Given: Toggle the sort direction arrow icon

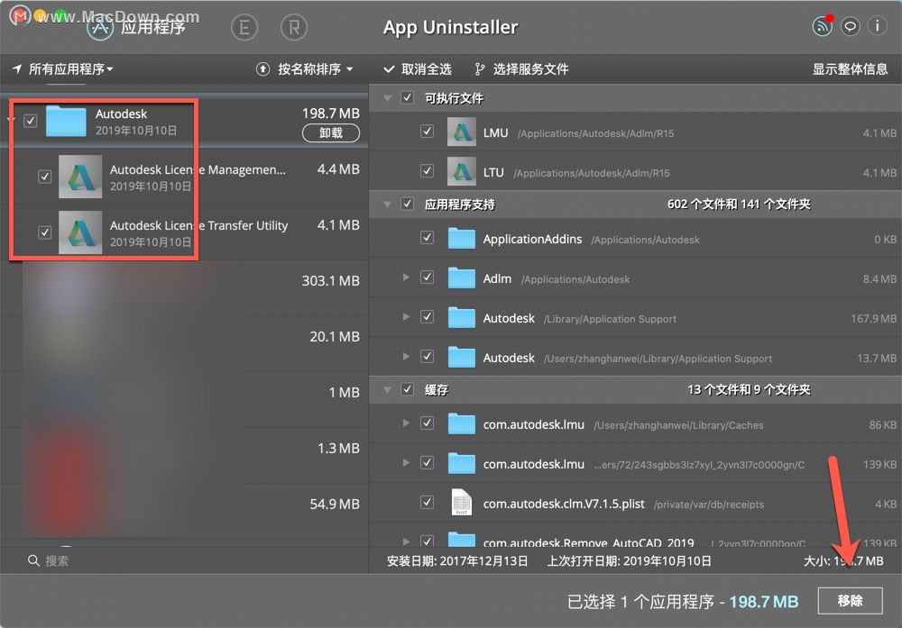Looking at the screenshot, I should pyautogui.click(x=262, y=69).
